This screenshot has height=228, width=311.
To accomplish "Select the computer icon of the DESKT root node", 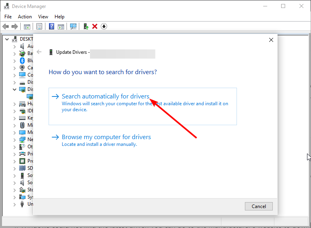I will click(14, 39).
